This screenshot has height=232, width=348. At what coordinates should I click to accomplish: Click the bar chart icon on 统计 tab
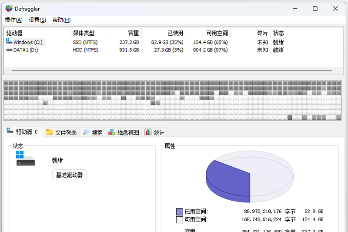coord(148,132)
